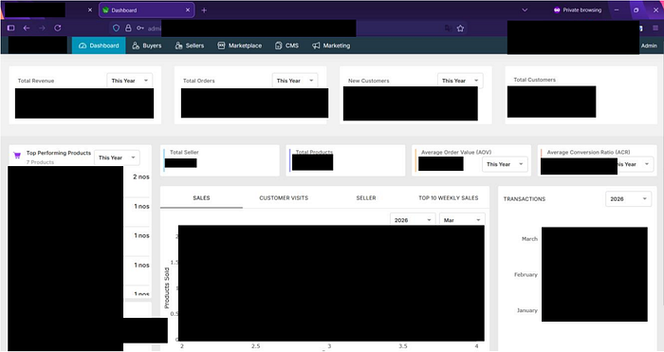The height and width of the screenshot is (352, 664).
Task: Open the Buyers menu
Action: click(146, 46)
